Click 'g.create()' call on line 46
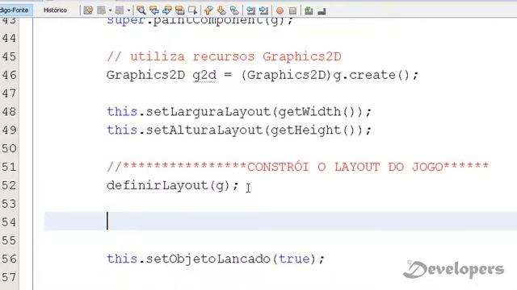517x290 pixels. [372, 75]
